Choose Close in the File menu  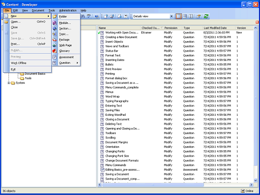click(x=27, y=27)
